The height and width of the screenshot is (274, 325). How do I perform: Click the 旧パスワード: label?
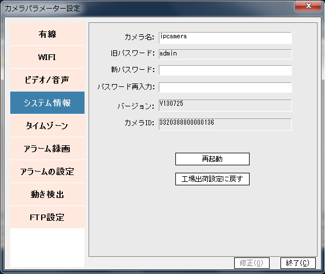[133, 53]
